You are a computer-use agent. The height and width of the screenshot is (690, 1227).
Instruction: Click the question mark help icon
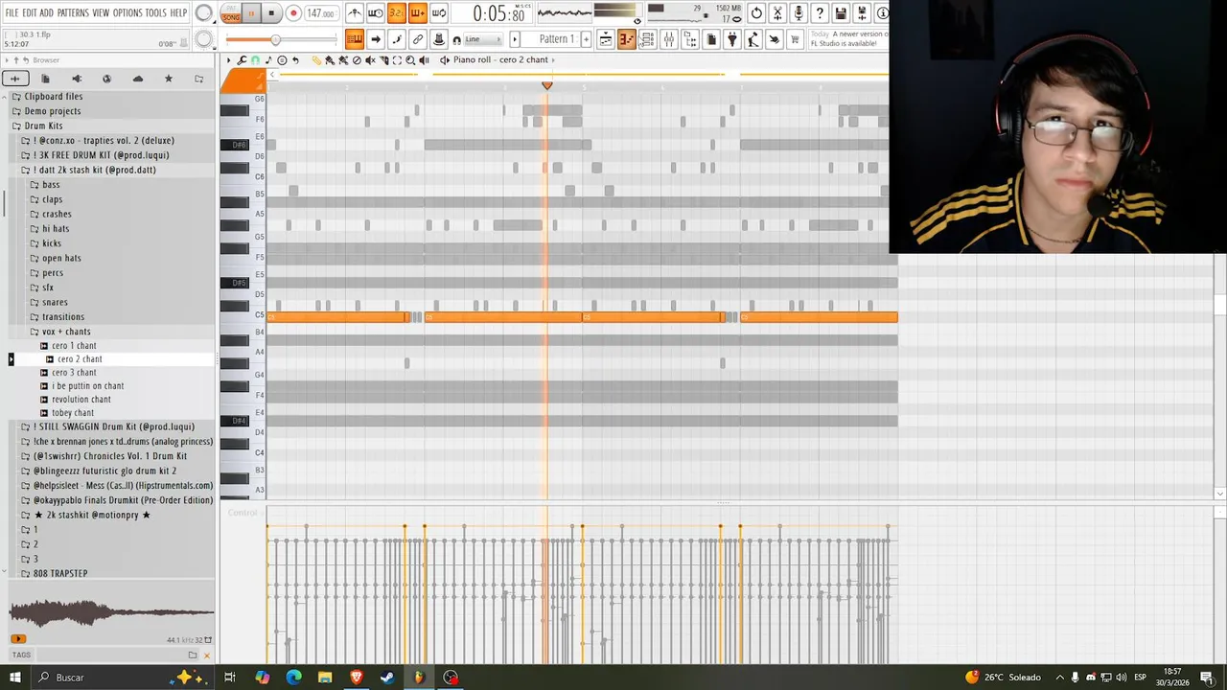(x=820, y=13)
